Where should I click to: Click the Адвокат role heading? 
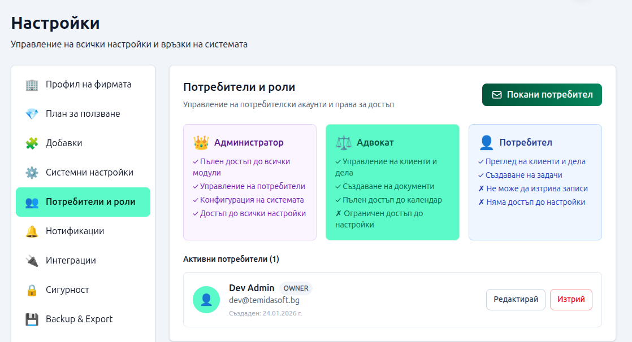(375, 142)
